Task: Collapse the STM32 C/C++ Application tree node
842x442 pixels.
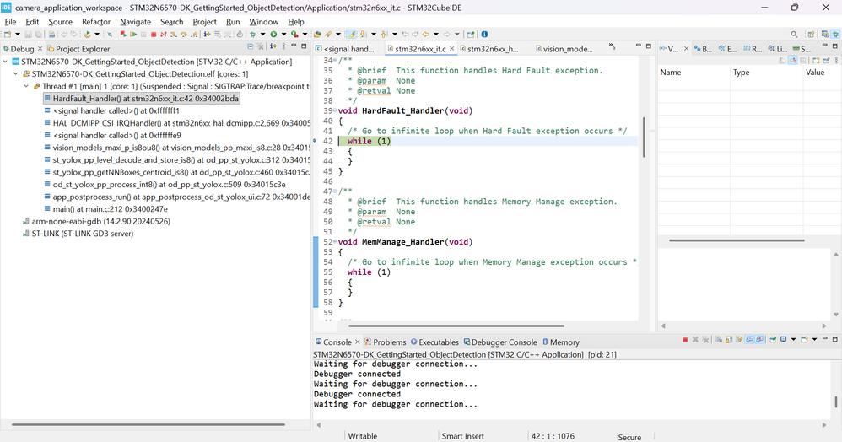Action: pyautogui.click(x=5, y=62)
